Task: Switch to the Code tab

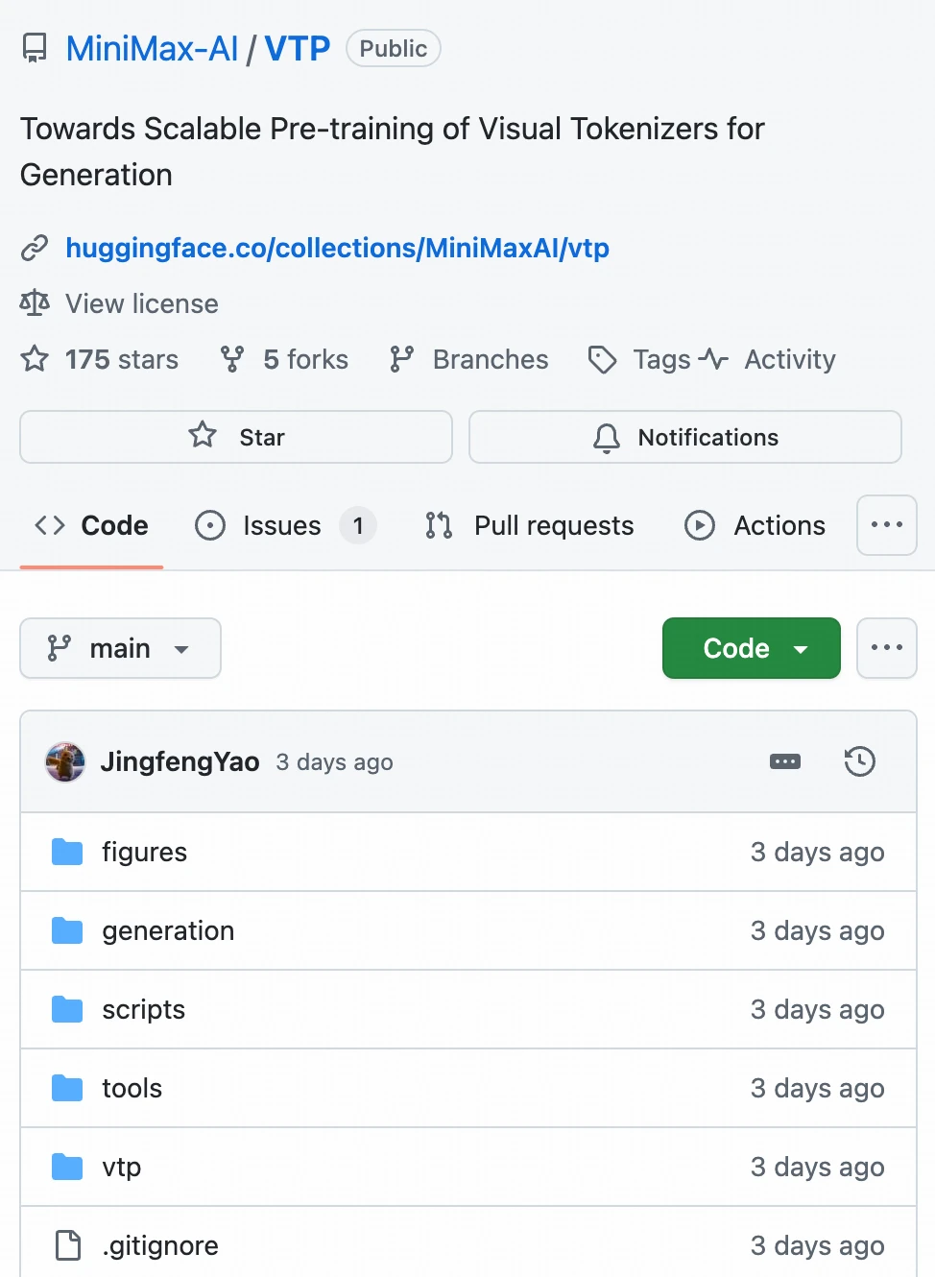Action: point(92,525)
